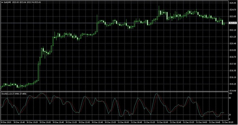Click price scale value 1515.25
The image size is (238, 125).
pos(233,84)
